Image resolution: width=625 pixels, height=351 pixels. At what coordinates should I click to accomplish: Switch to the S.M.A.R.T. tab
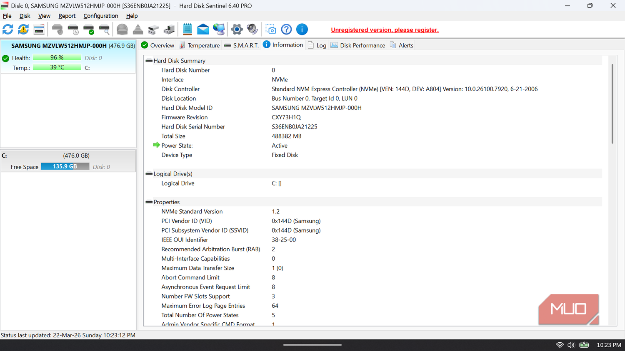coord(241,45)
